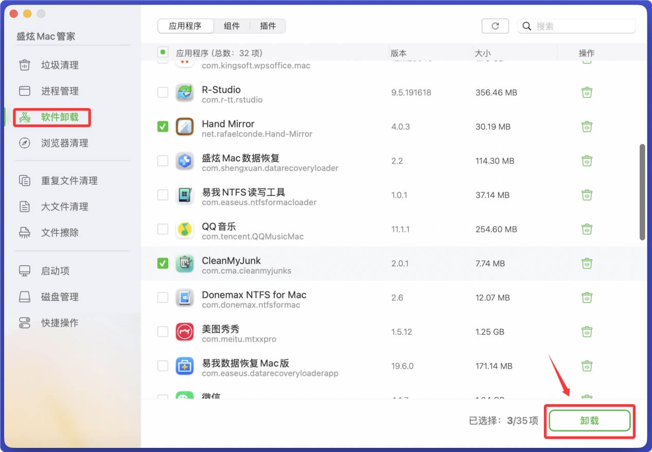Click the refresh button above the app list
This screenshot has width=652, height=452.
495,26
